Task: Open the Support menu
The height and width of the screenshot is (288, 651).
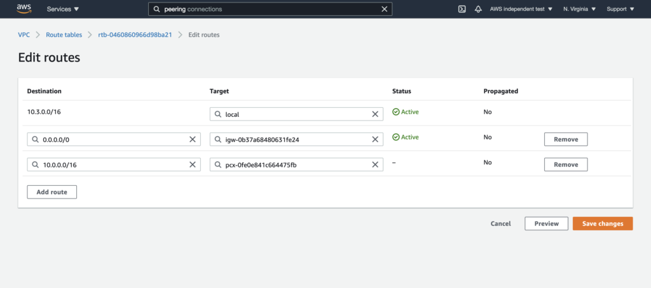Action: 620,10
